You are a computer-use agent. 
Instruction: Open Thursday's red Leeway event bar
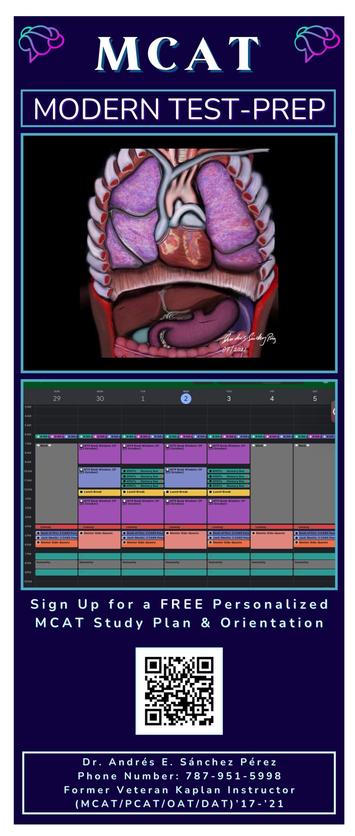(229, 527)
